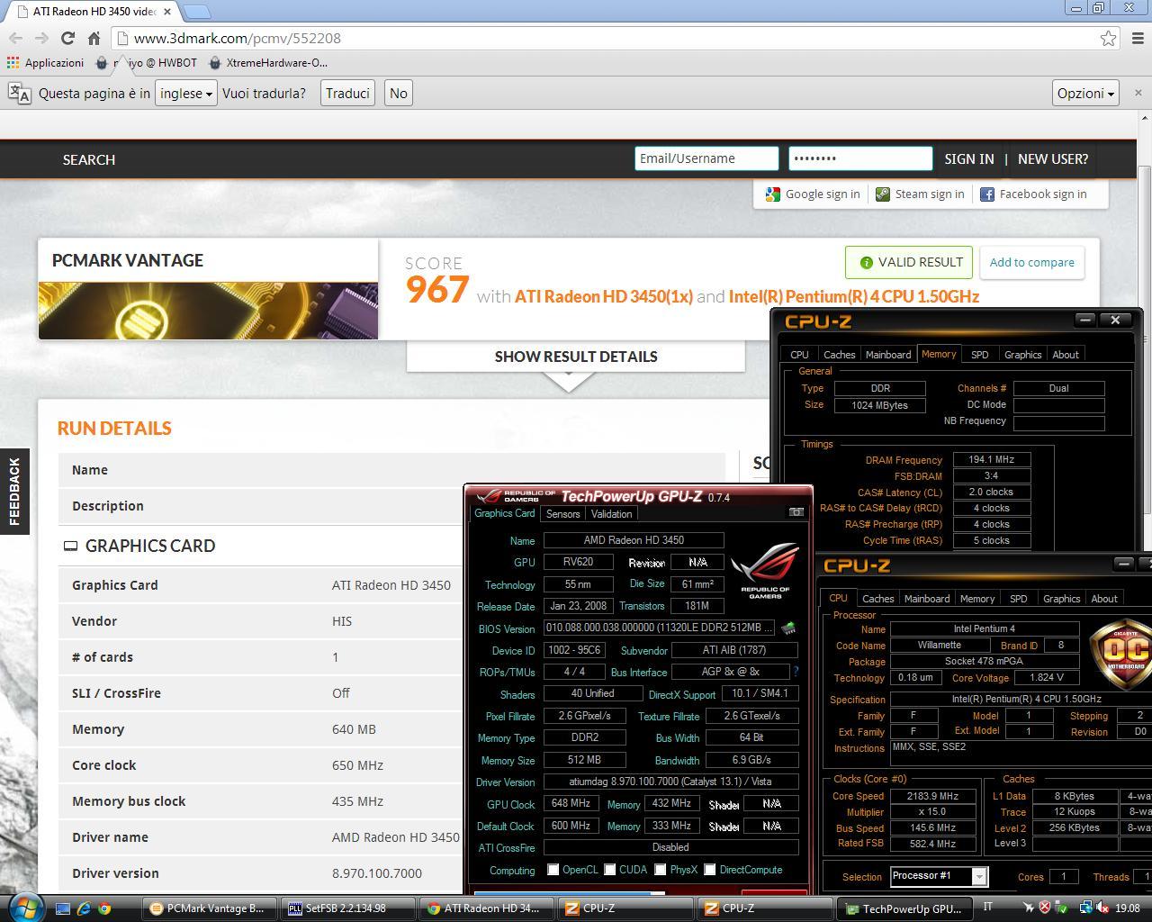1152x922 pixels.
Task: Click the Traduci translate button
Action: click(x=347, y=93)
